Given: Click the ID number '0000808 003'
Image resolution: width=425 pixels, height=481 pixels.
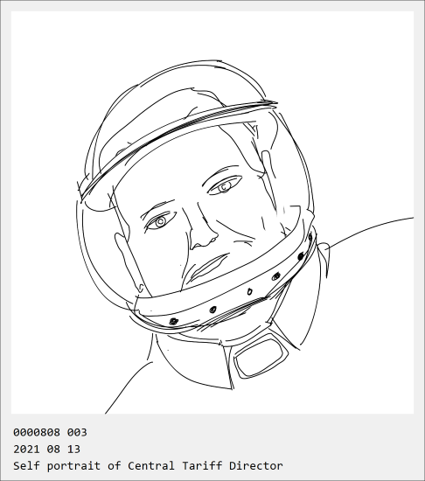Looking at the screenshot, I should [50, 433].
